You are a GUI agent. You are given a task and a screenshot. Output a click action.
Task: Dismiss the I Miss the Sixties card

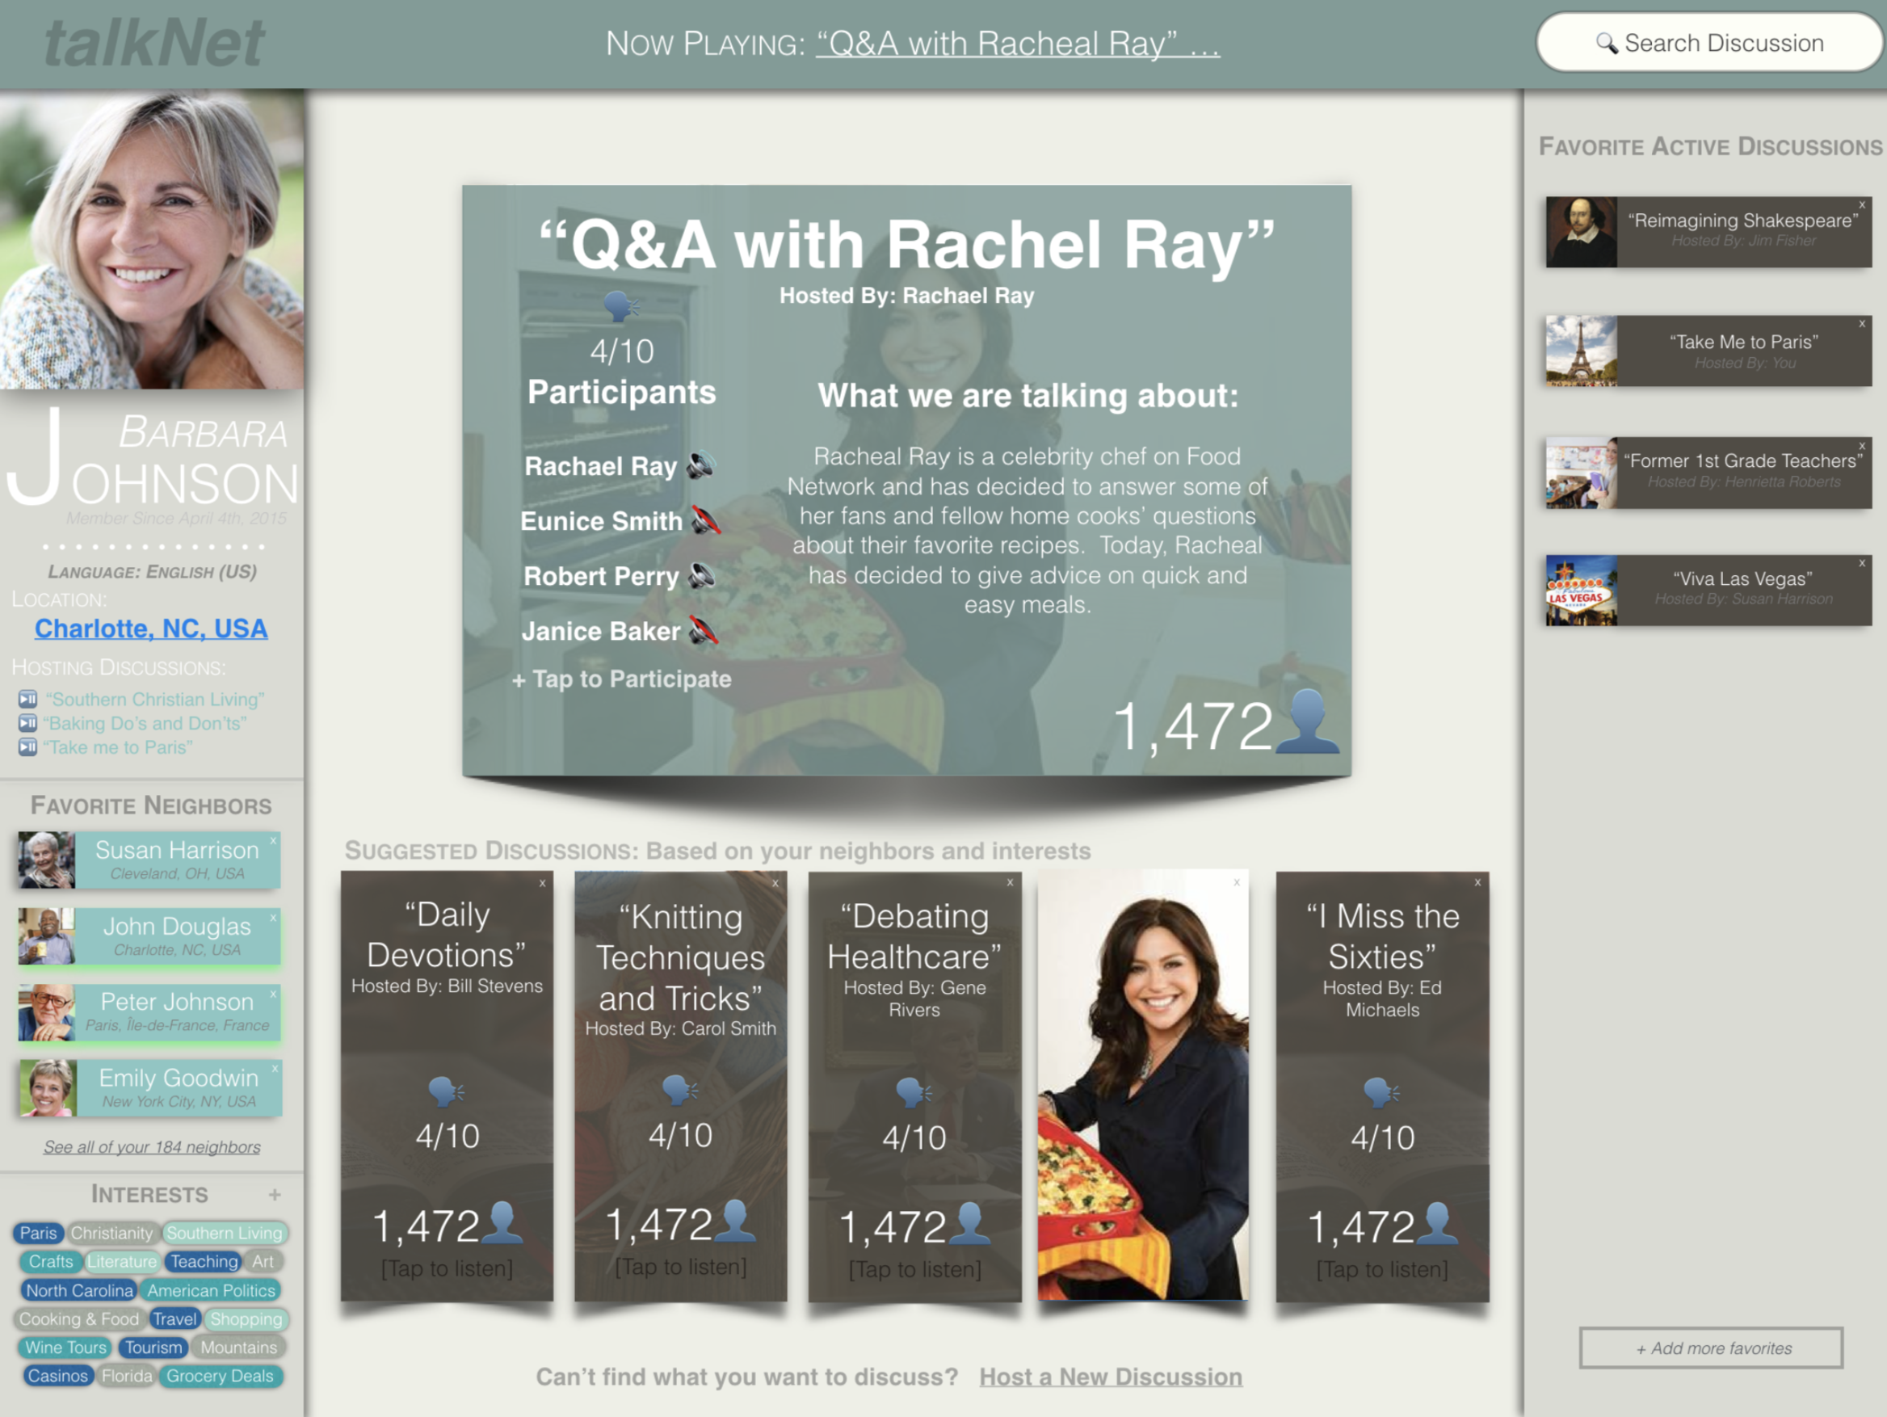click(1477, 883)
